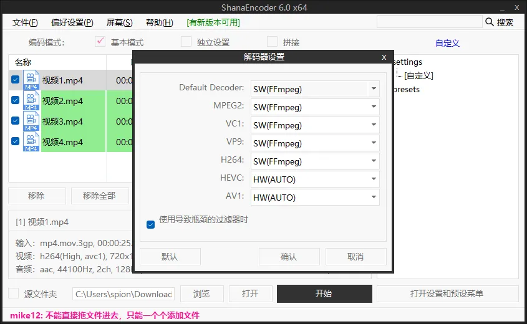Screen dimensions: 527x324
Task: Click the MP4 file icon for 视频3.mp4
Action: click(x=31, y=121)
